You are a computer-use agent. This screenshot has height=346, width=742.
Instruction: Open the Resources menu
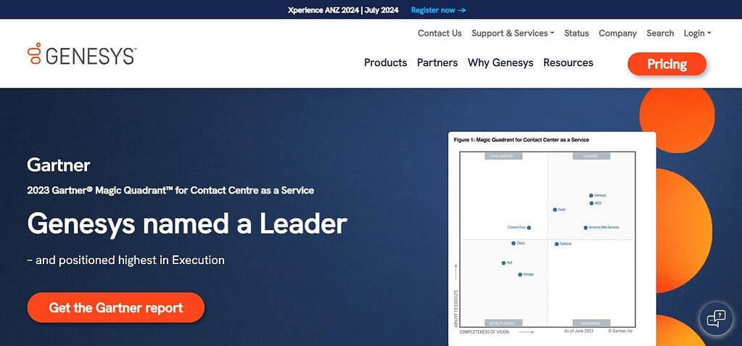(568, 62)
